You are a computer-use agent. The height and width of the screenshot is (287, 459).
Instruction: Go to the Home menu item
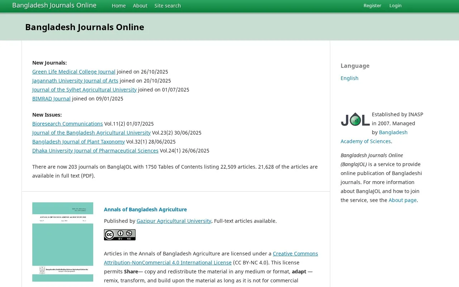pos(119,5)
